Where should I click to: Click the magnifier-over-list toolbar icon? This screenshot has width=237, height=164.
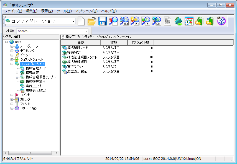(113, 21)
